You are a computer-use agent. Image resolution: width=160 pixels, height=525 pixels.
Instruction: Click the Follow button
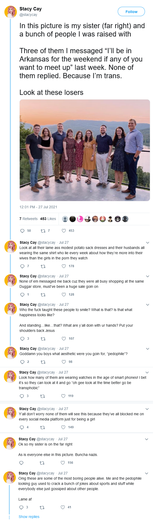click(x=131, y=12)
